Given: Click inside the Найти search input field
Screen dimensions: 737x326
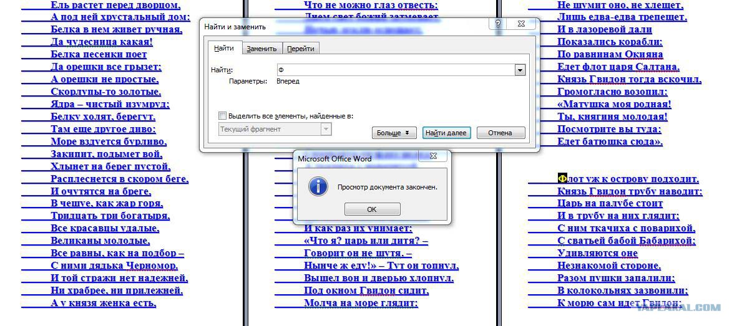Looking at the screenshot, I should [396, 70].
